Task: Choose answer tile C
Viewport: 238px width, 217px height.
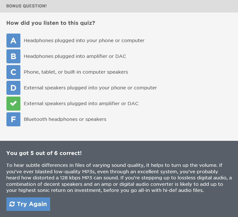Action: 13,72
